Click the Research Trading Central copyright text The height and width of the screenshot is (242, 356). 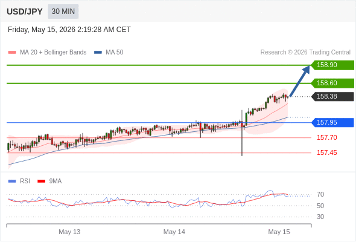(305, 53)
